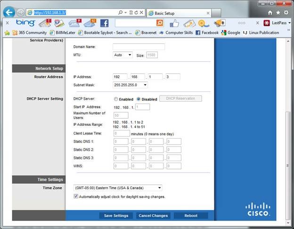Click the Bing toolbar search box

click(x=136, y=23)
